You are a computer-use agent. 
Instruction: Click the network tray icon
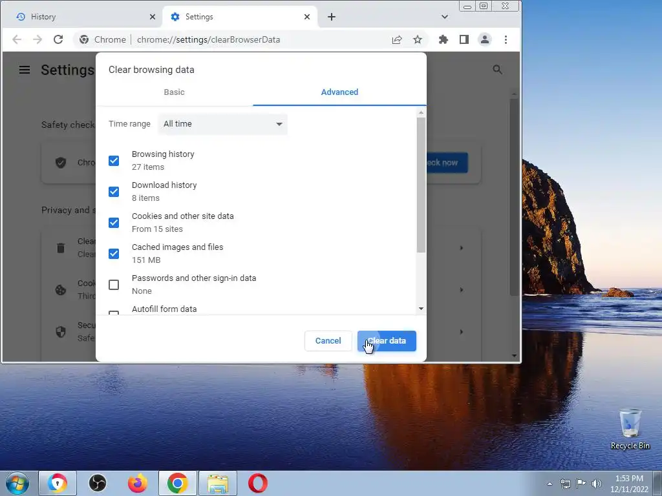point(566,483)
